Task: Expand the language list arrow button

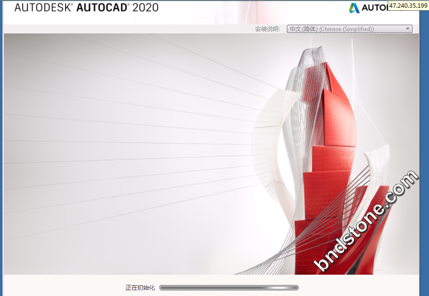Action: coord(408,29)
